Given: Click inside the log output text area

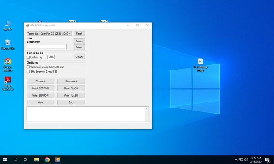Looking at the screenshot, I should [86, 114].
